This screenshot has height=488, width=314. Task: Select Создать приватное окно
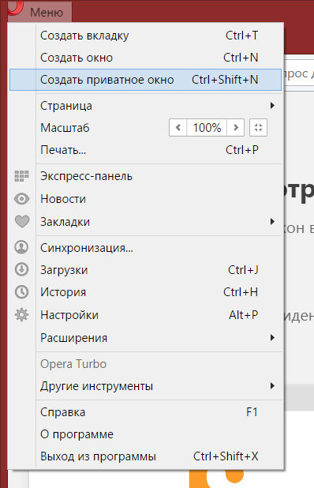(x=145, y=80)
